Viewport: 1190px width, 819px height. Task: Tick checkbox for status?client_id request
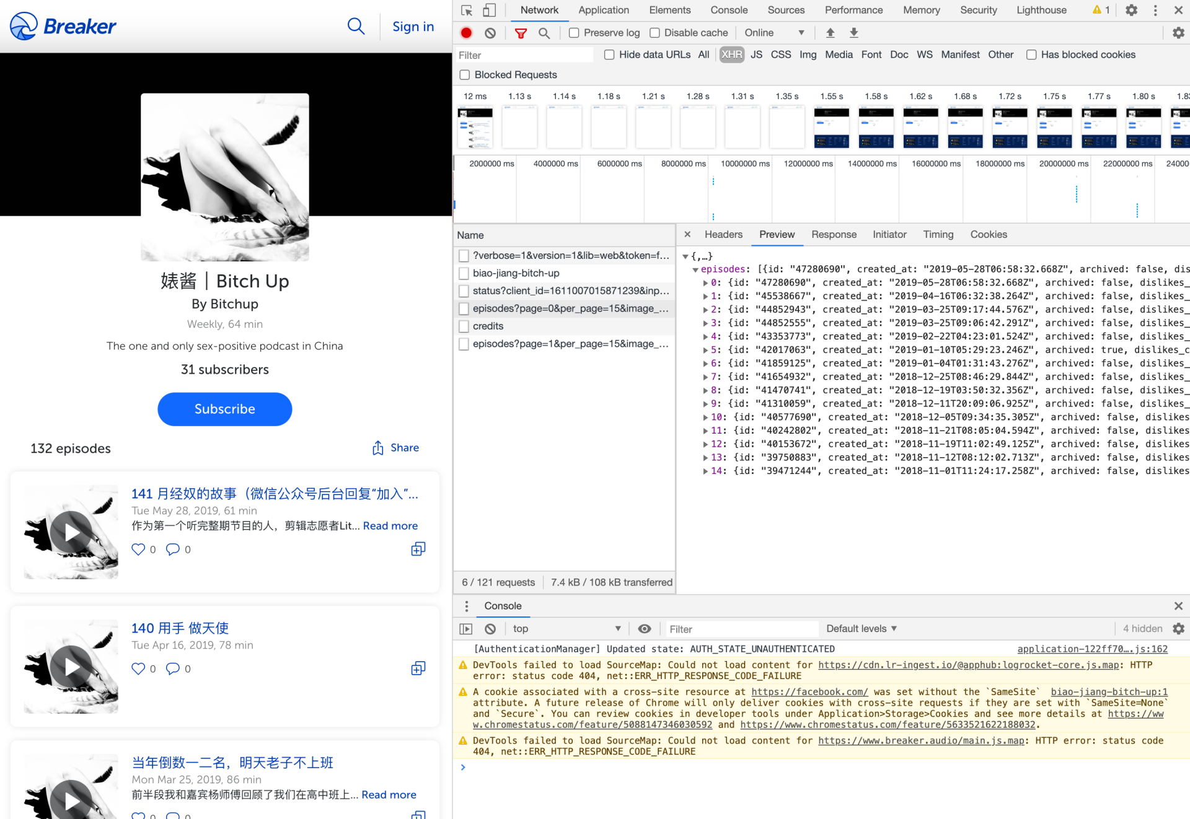coord(464,291)
